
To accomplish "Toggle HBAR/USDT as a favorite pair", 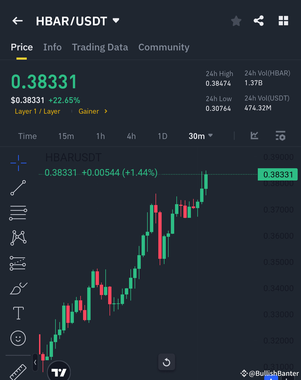I will point(236,21).
